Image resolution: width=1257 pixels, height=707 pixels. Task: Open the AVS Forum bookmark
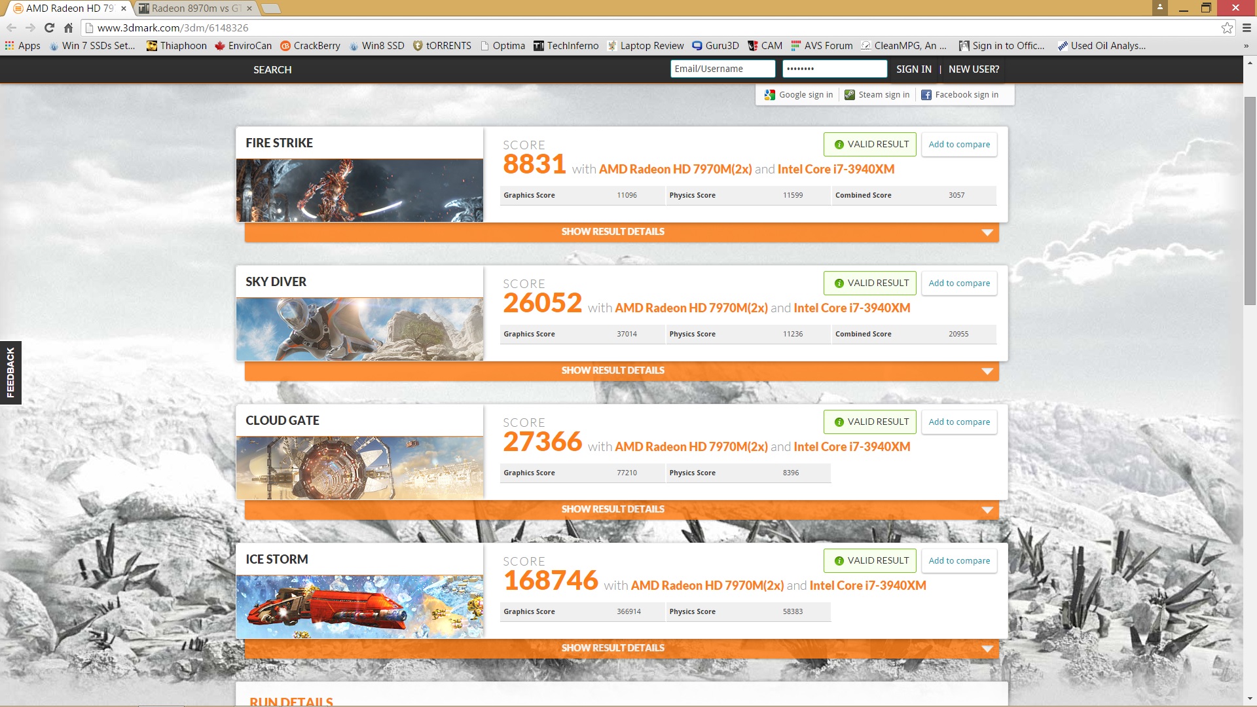(x=822, y=46)
